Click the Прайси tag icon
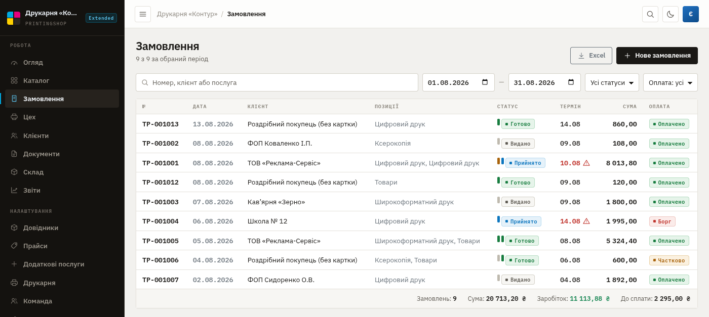This screenshot has width=709, height=317. [14, 246]
